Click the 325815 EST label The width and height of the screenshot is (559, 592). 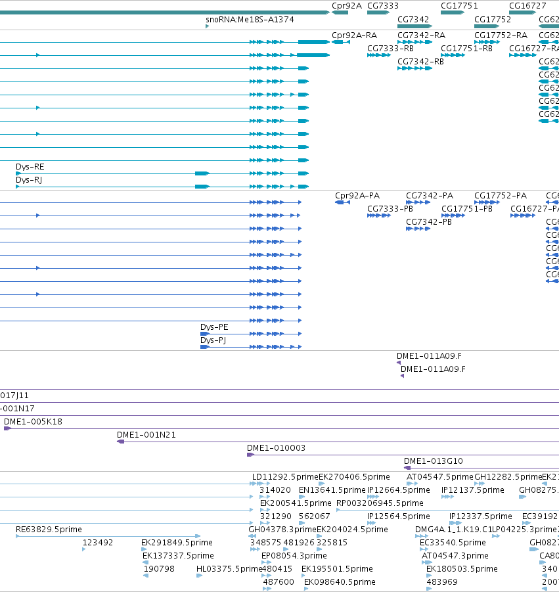332,543
